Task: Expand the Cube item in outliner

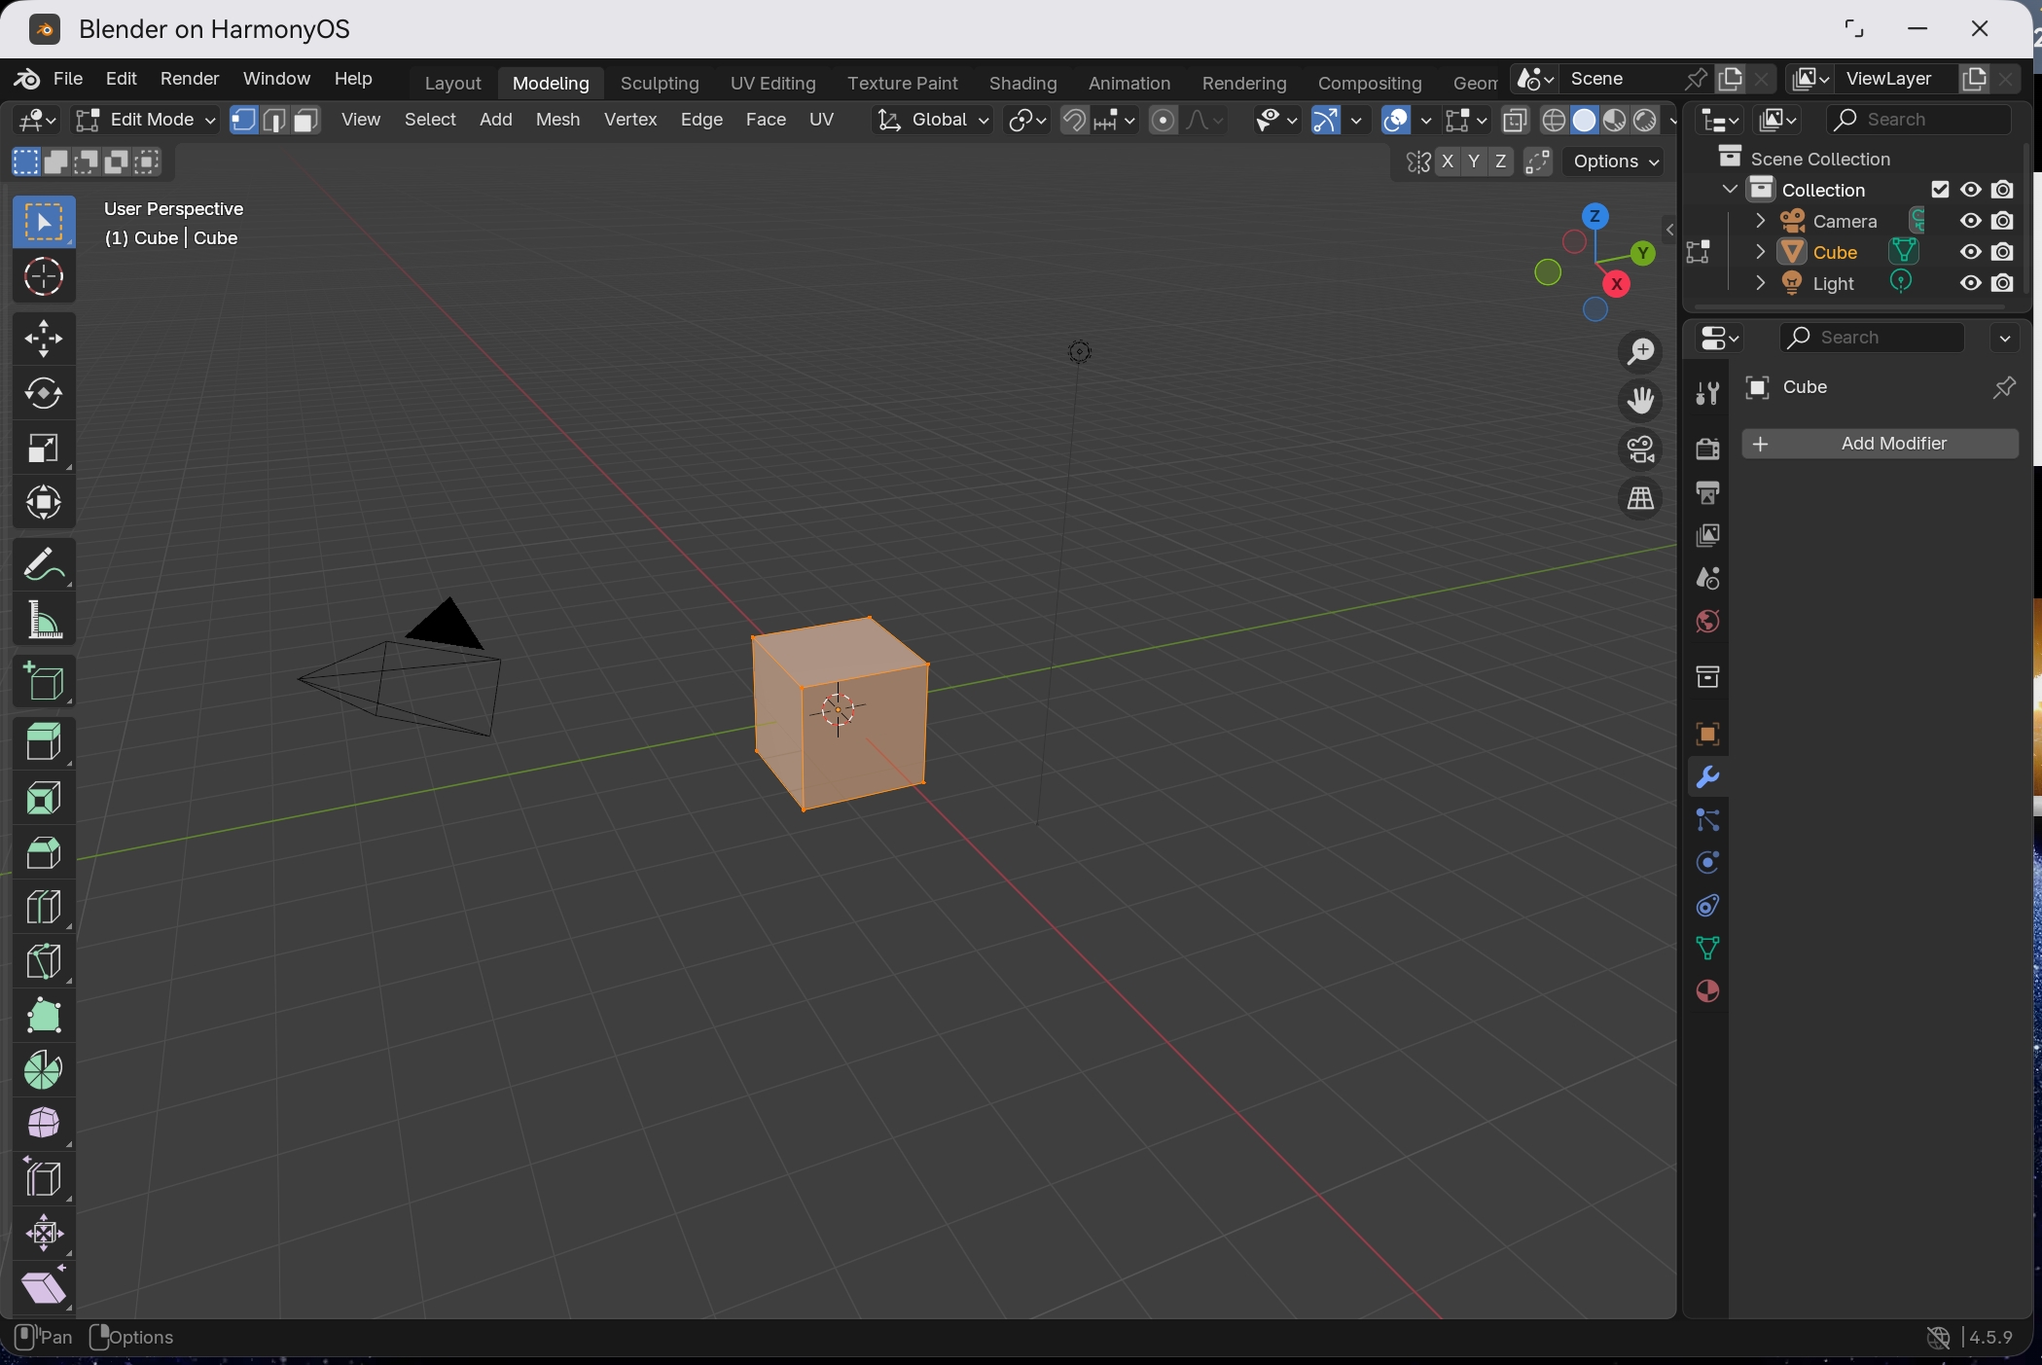Action: (x=1760, y=252)
